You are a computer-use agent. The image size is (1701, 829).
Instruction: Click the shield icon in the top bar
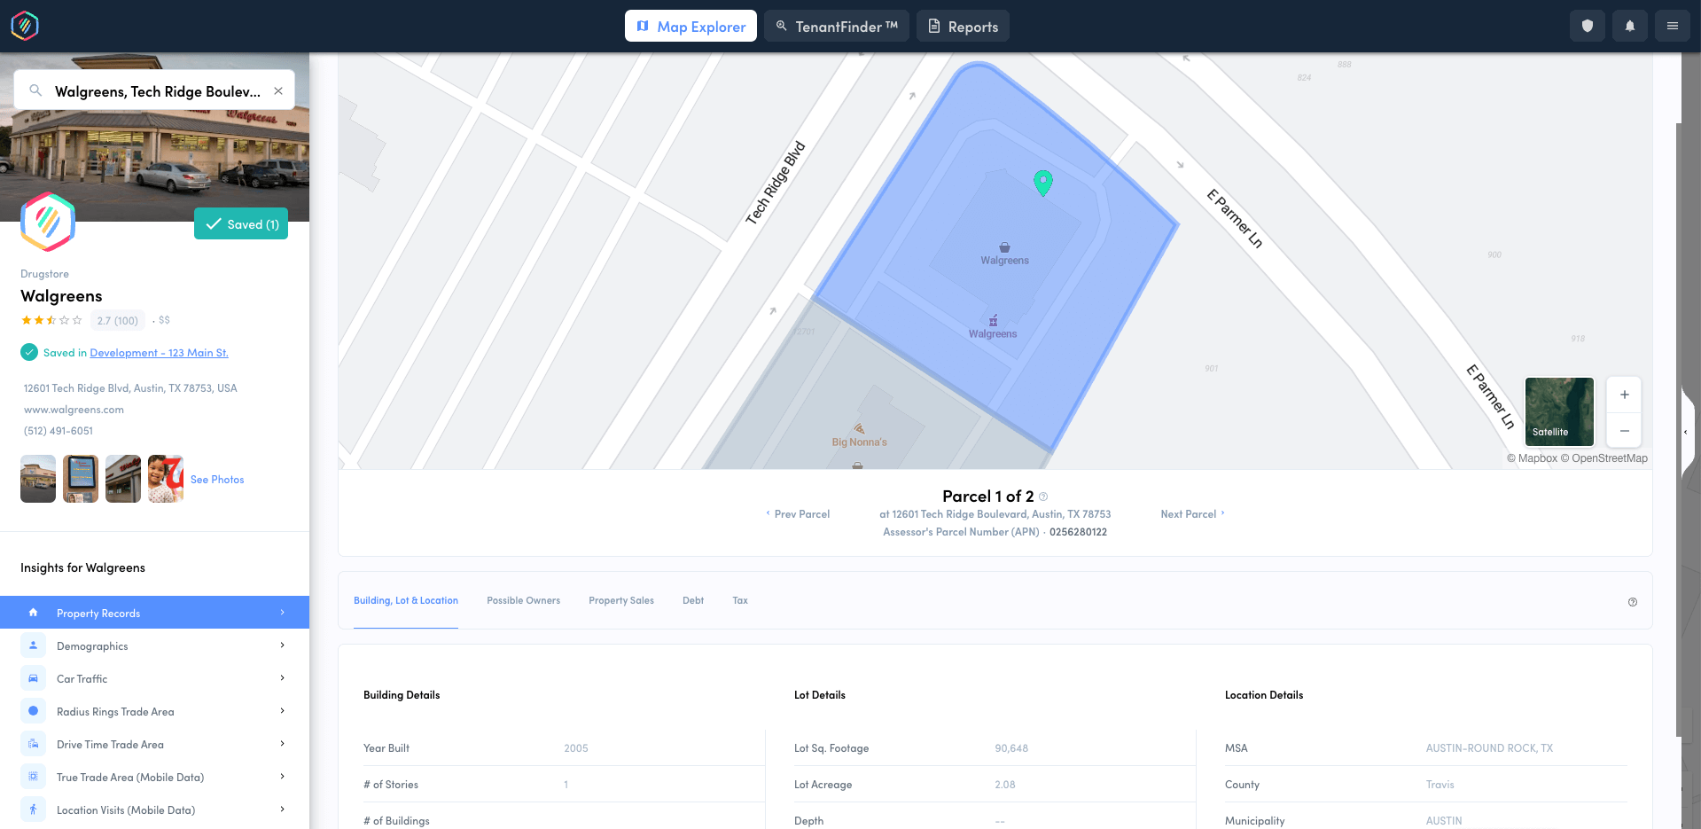pyautogui.click(x=1587, y=26)
